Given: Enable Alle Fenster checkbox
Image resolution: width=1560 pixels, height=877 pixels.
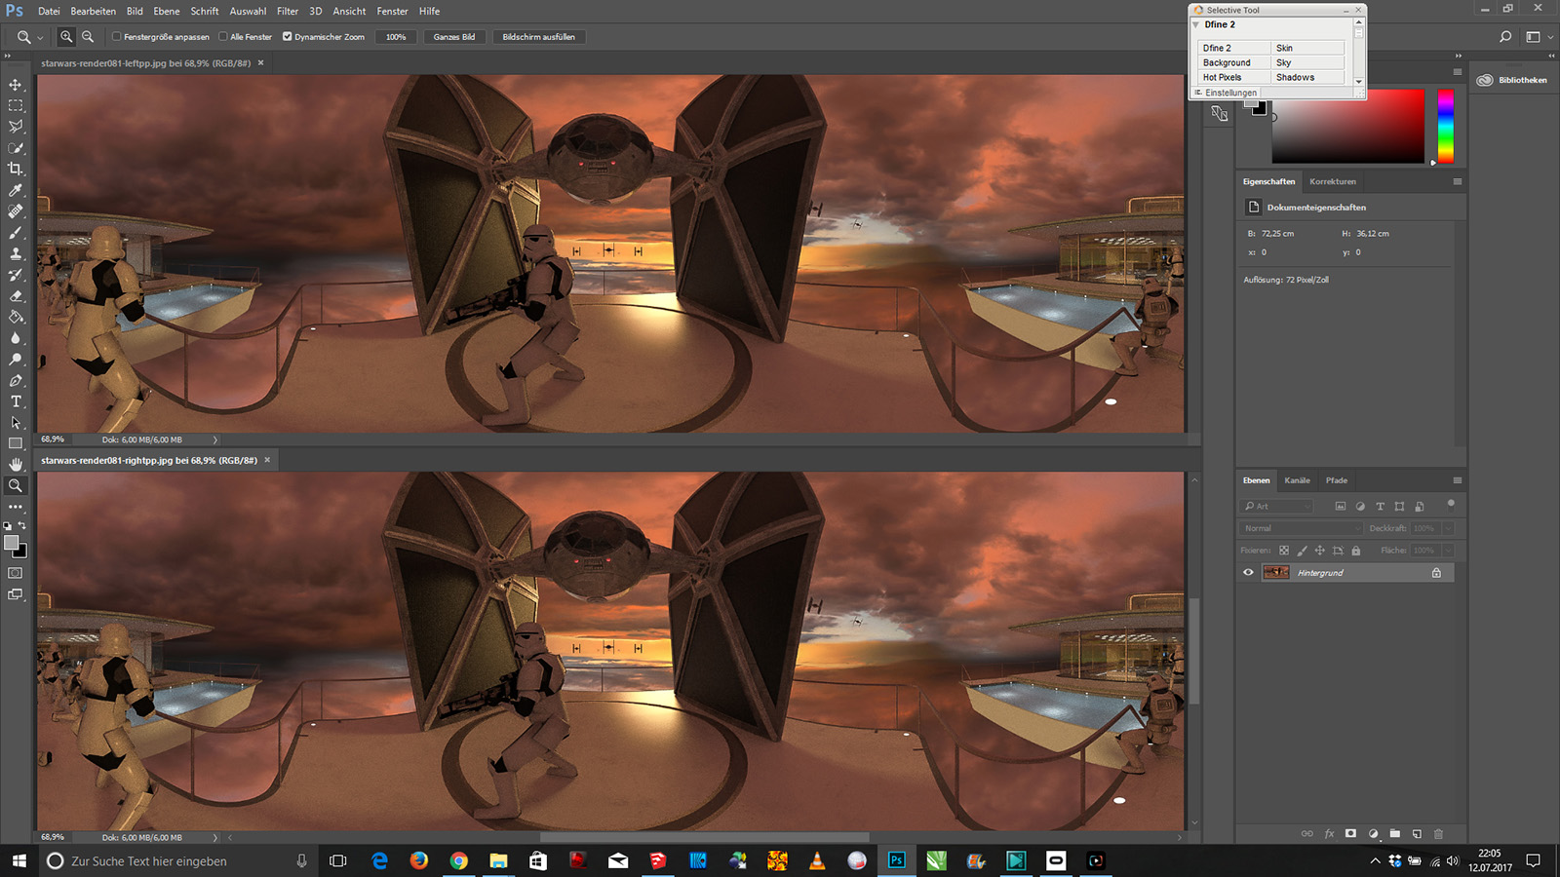Looking at the screenshot, I should [x=223, y=37].
